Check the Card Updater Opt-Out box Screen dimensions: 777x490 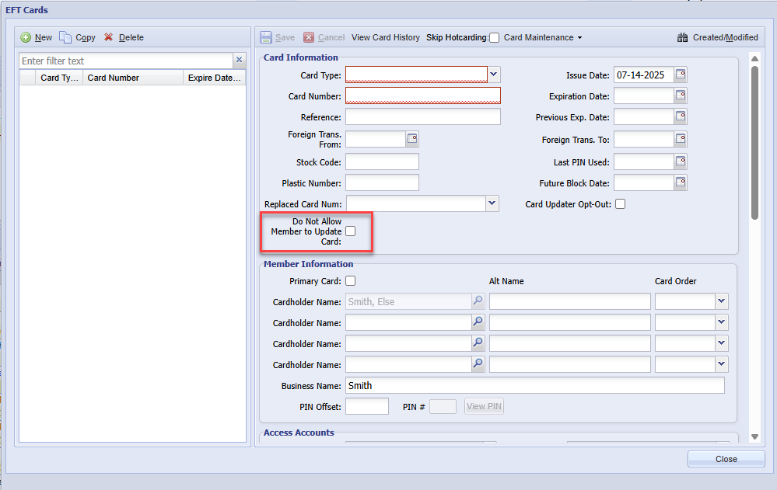click(620, 204)
